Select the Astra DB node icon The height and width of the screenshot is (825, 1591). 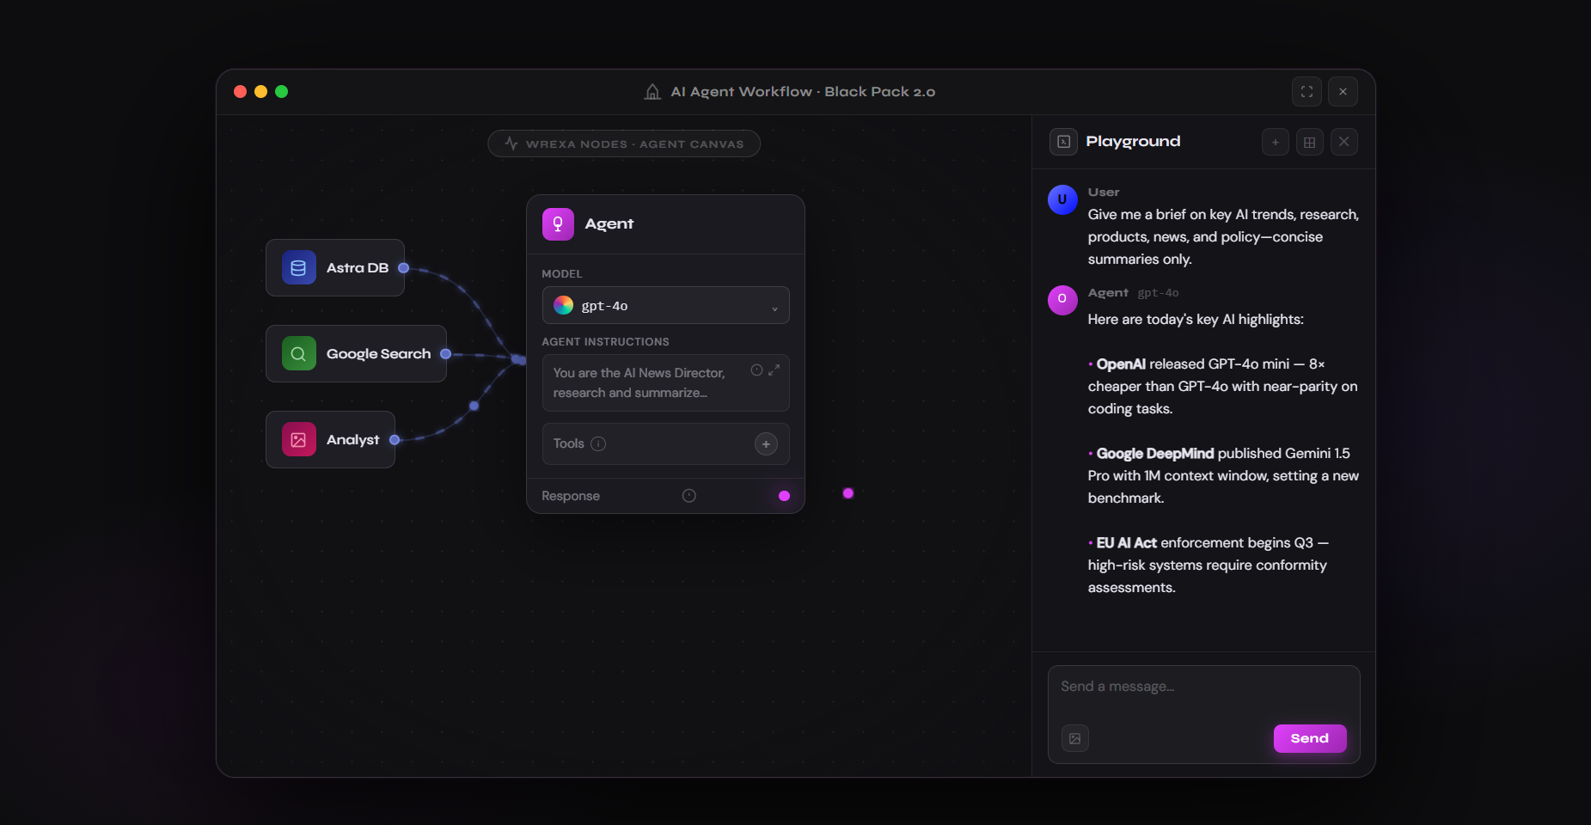point(297,267)
